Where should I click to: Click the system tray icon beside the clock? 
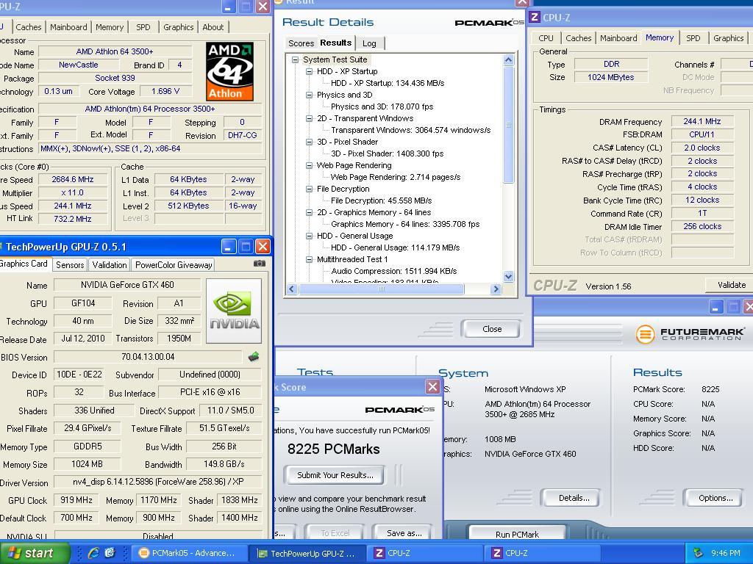click(698, 553)
